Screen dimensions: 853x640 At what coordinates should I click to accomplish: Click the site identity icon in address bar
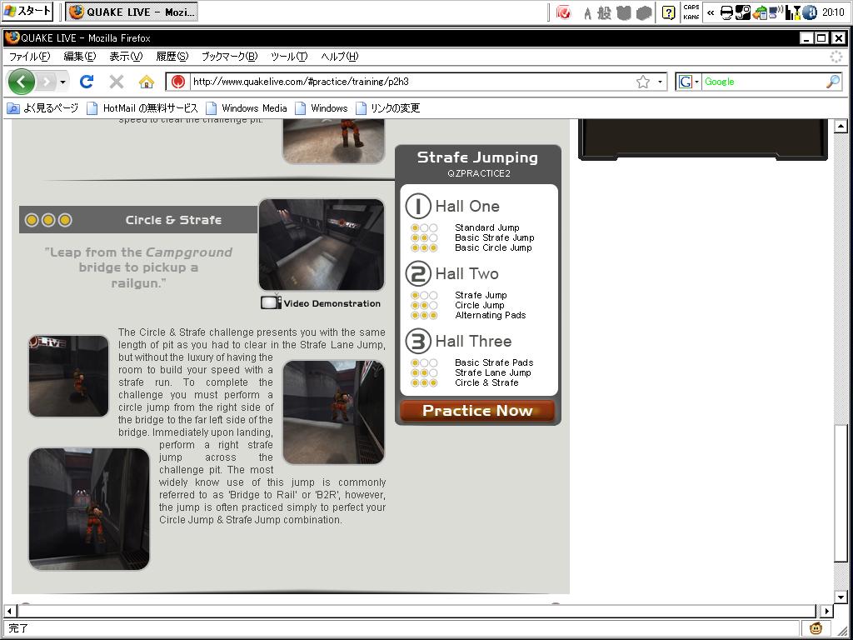tap(177, 82)
